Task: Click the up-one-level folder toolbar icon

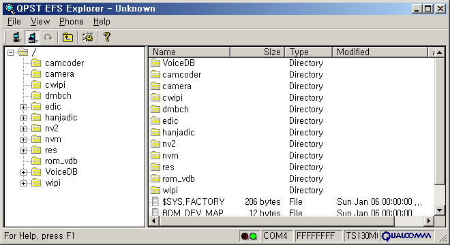Action: pyautogui.click(x=67, y=37)
